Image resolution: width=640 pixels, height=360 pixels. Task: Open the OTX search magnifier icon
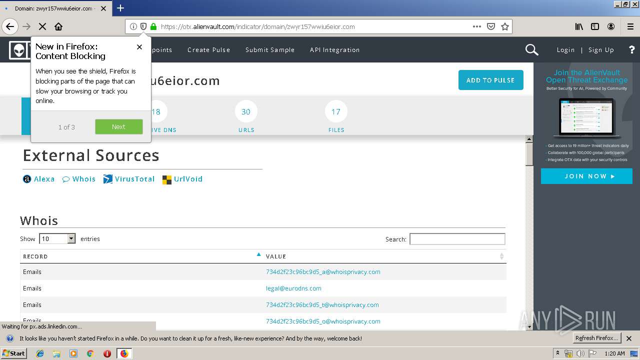click(x=532, y=49)
